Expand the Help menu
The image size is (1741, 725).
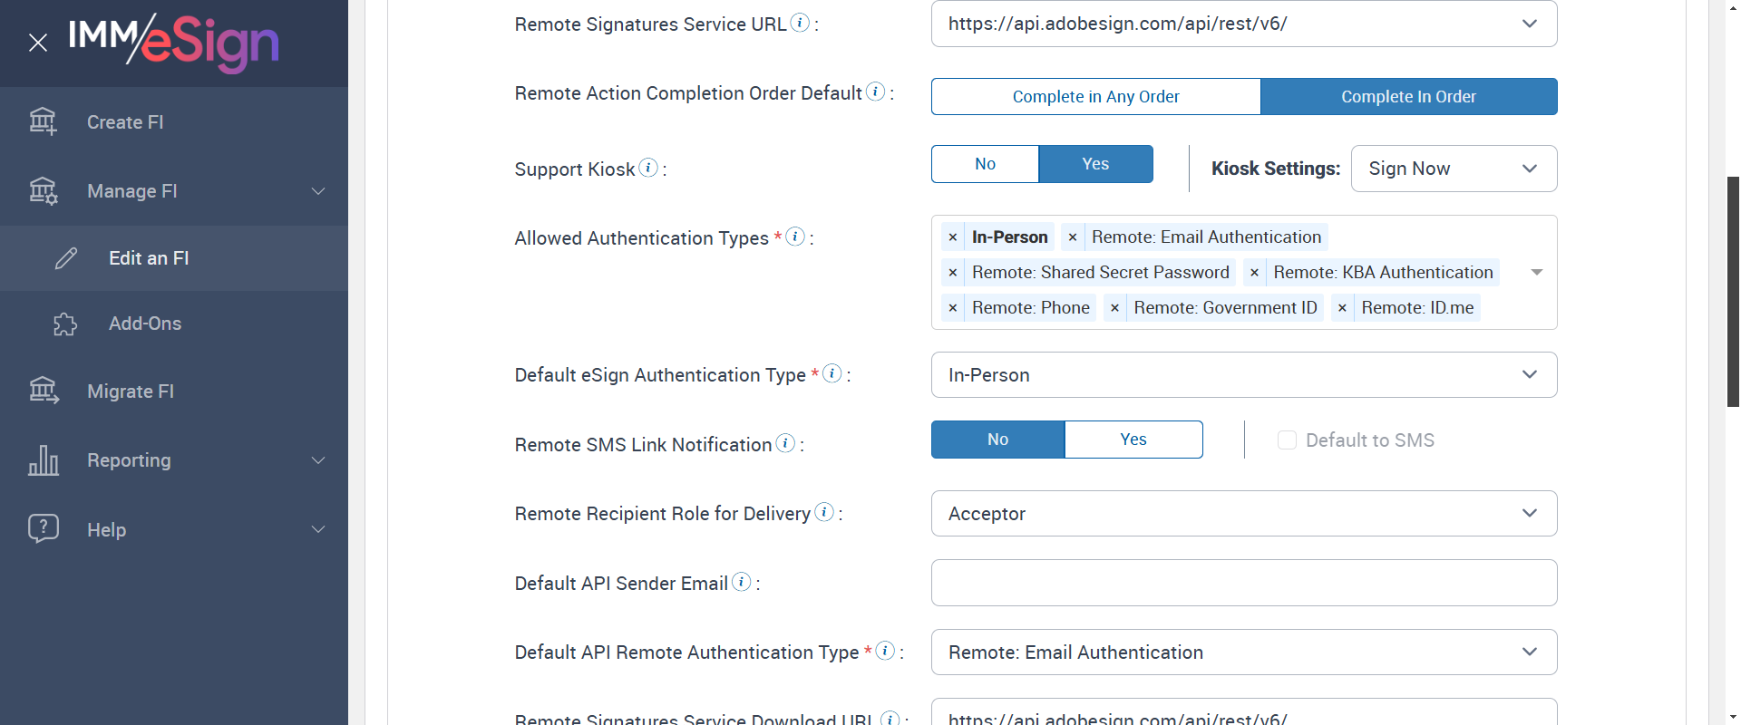point(318,529)
